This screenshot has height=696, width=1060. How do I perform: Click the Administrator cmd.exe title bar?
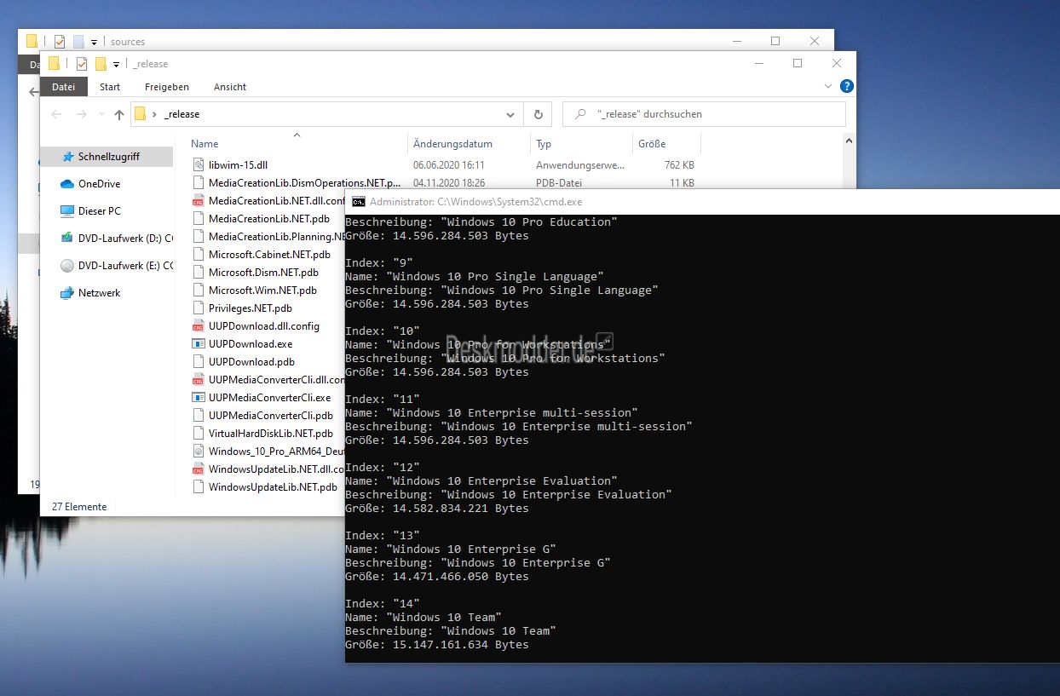pos(702,202)
